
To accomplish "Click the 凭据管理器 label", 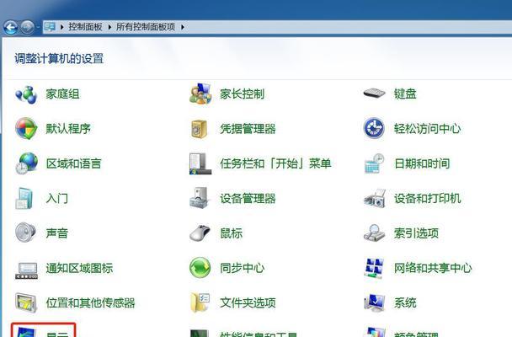I will tap(248, 129).
